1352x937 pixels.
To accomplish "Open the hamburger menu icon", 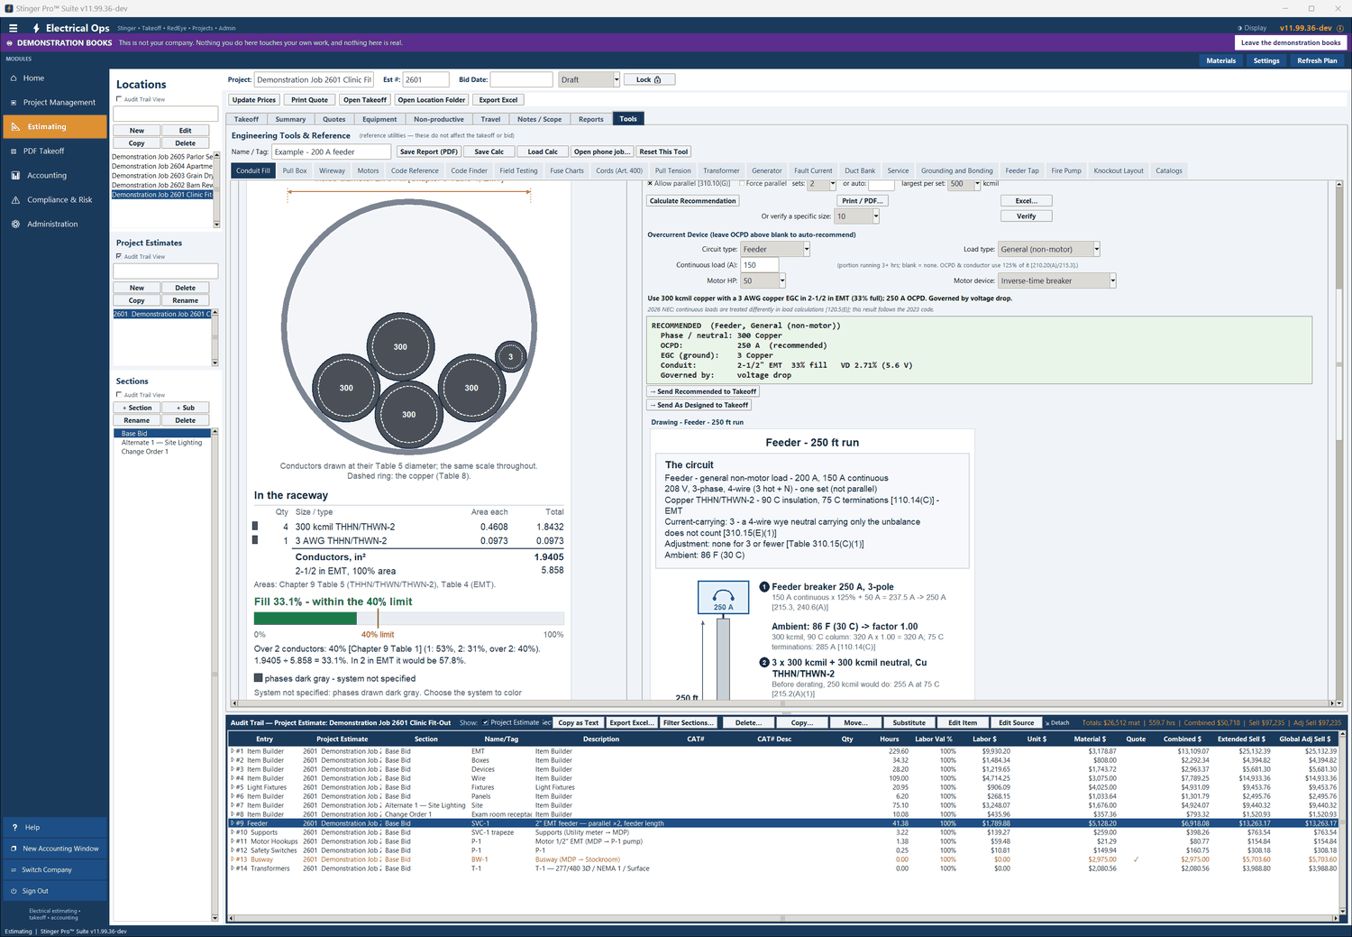I will (x=14, y=28).
